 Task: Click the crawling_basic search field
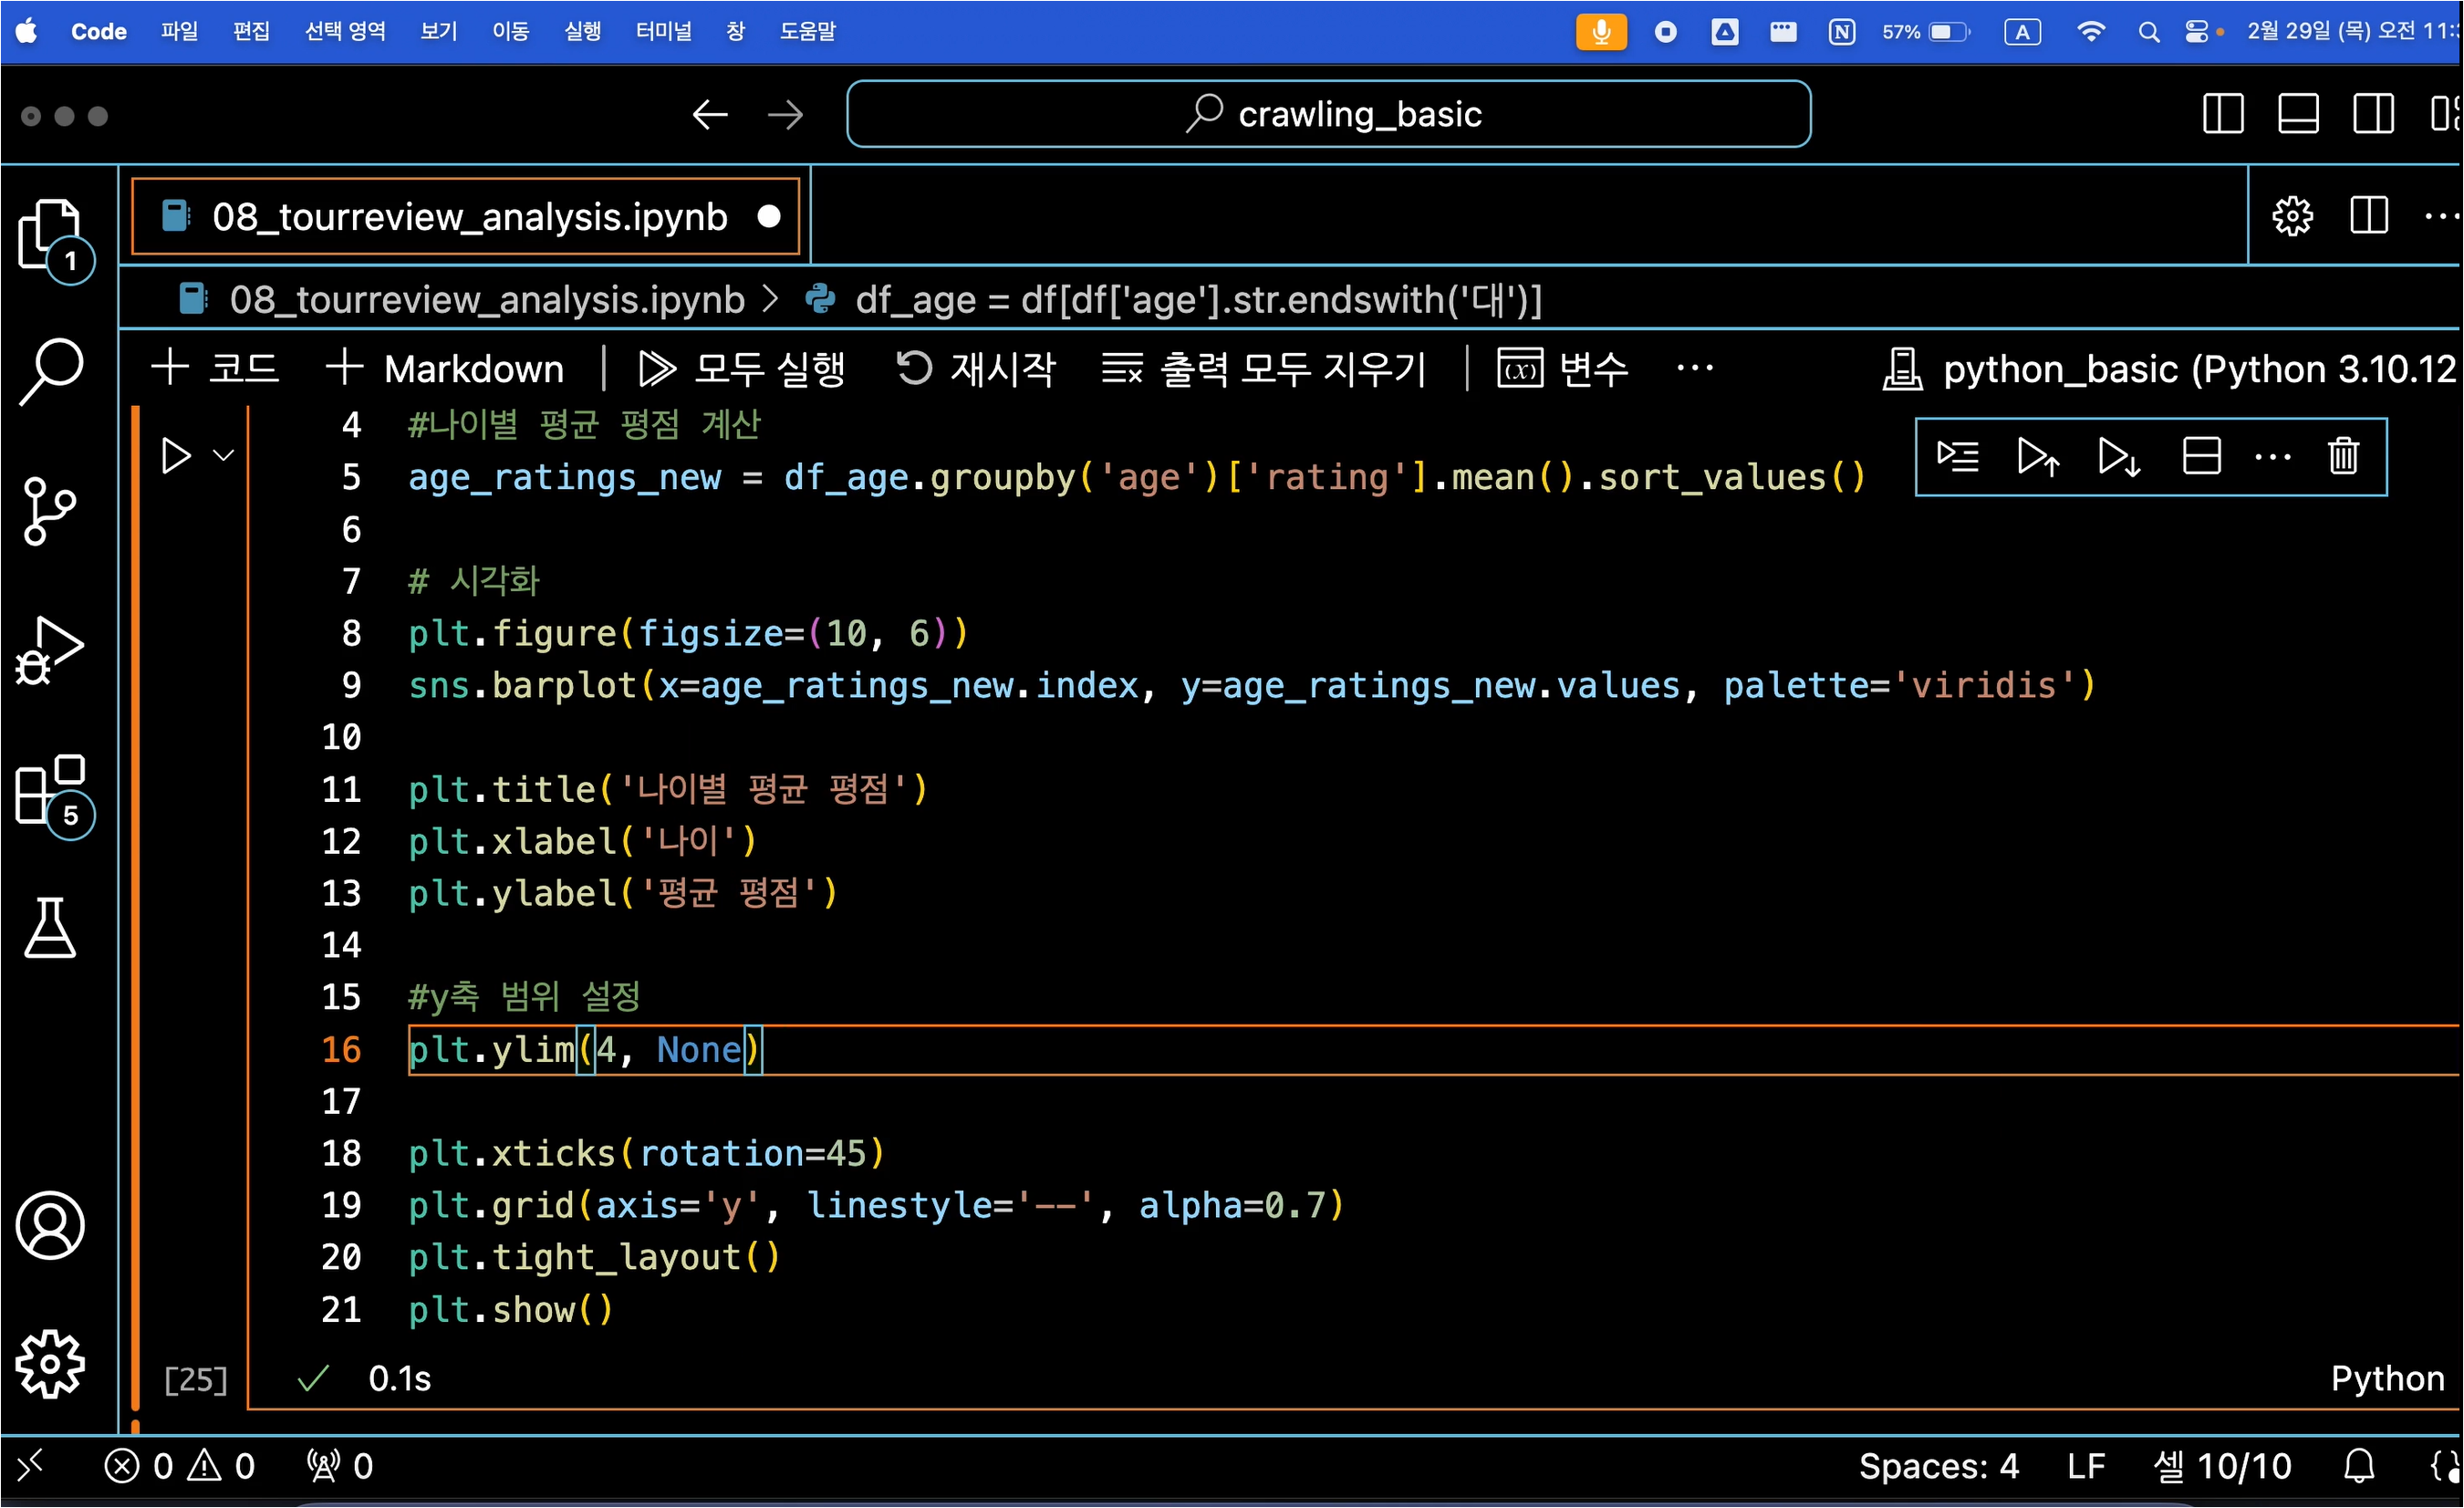tap(1328, 114)
